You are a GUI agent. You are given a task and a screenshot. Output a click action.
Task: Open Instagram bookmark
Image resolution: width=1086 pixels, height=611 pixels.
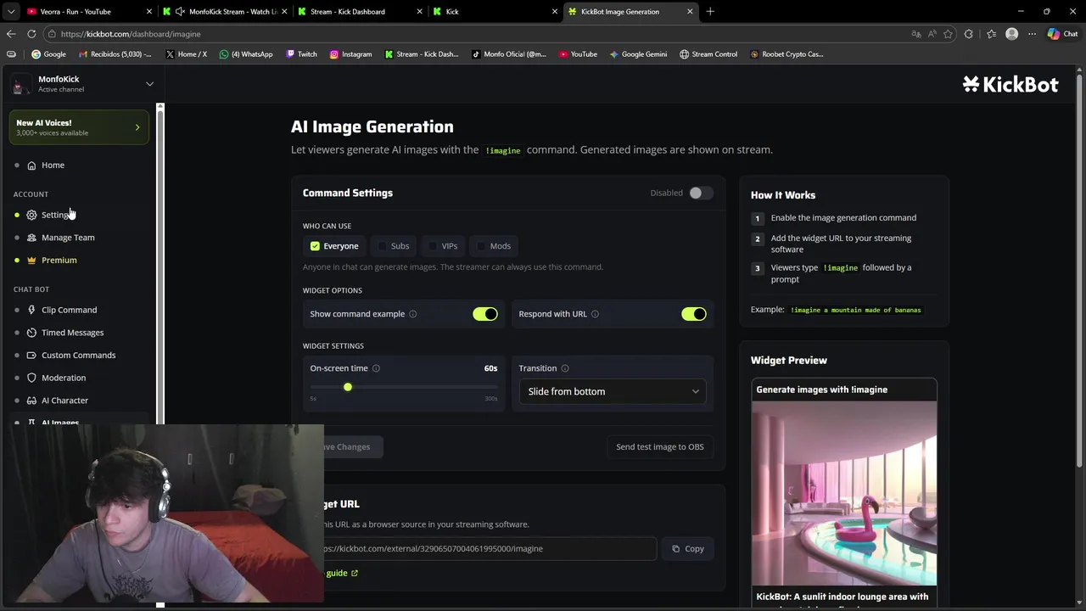pyautogui.click(x=350, y=54)
